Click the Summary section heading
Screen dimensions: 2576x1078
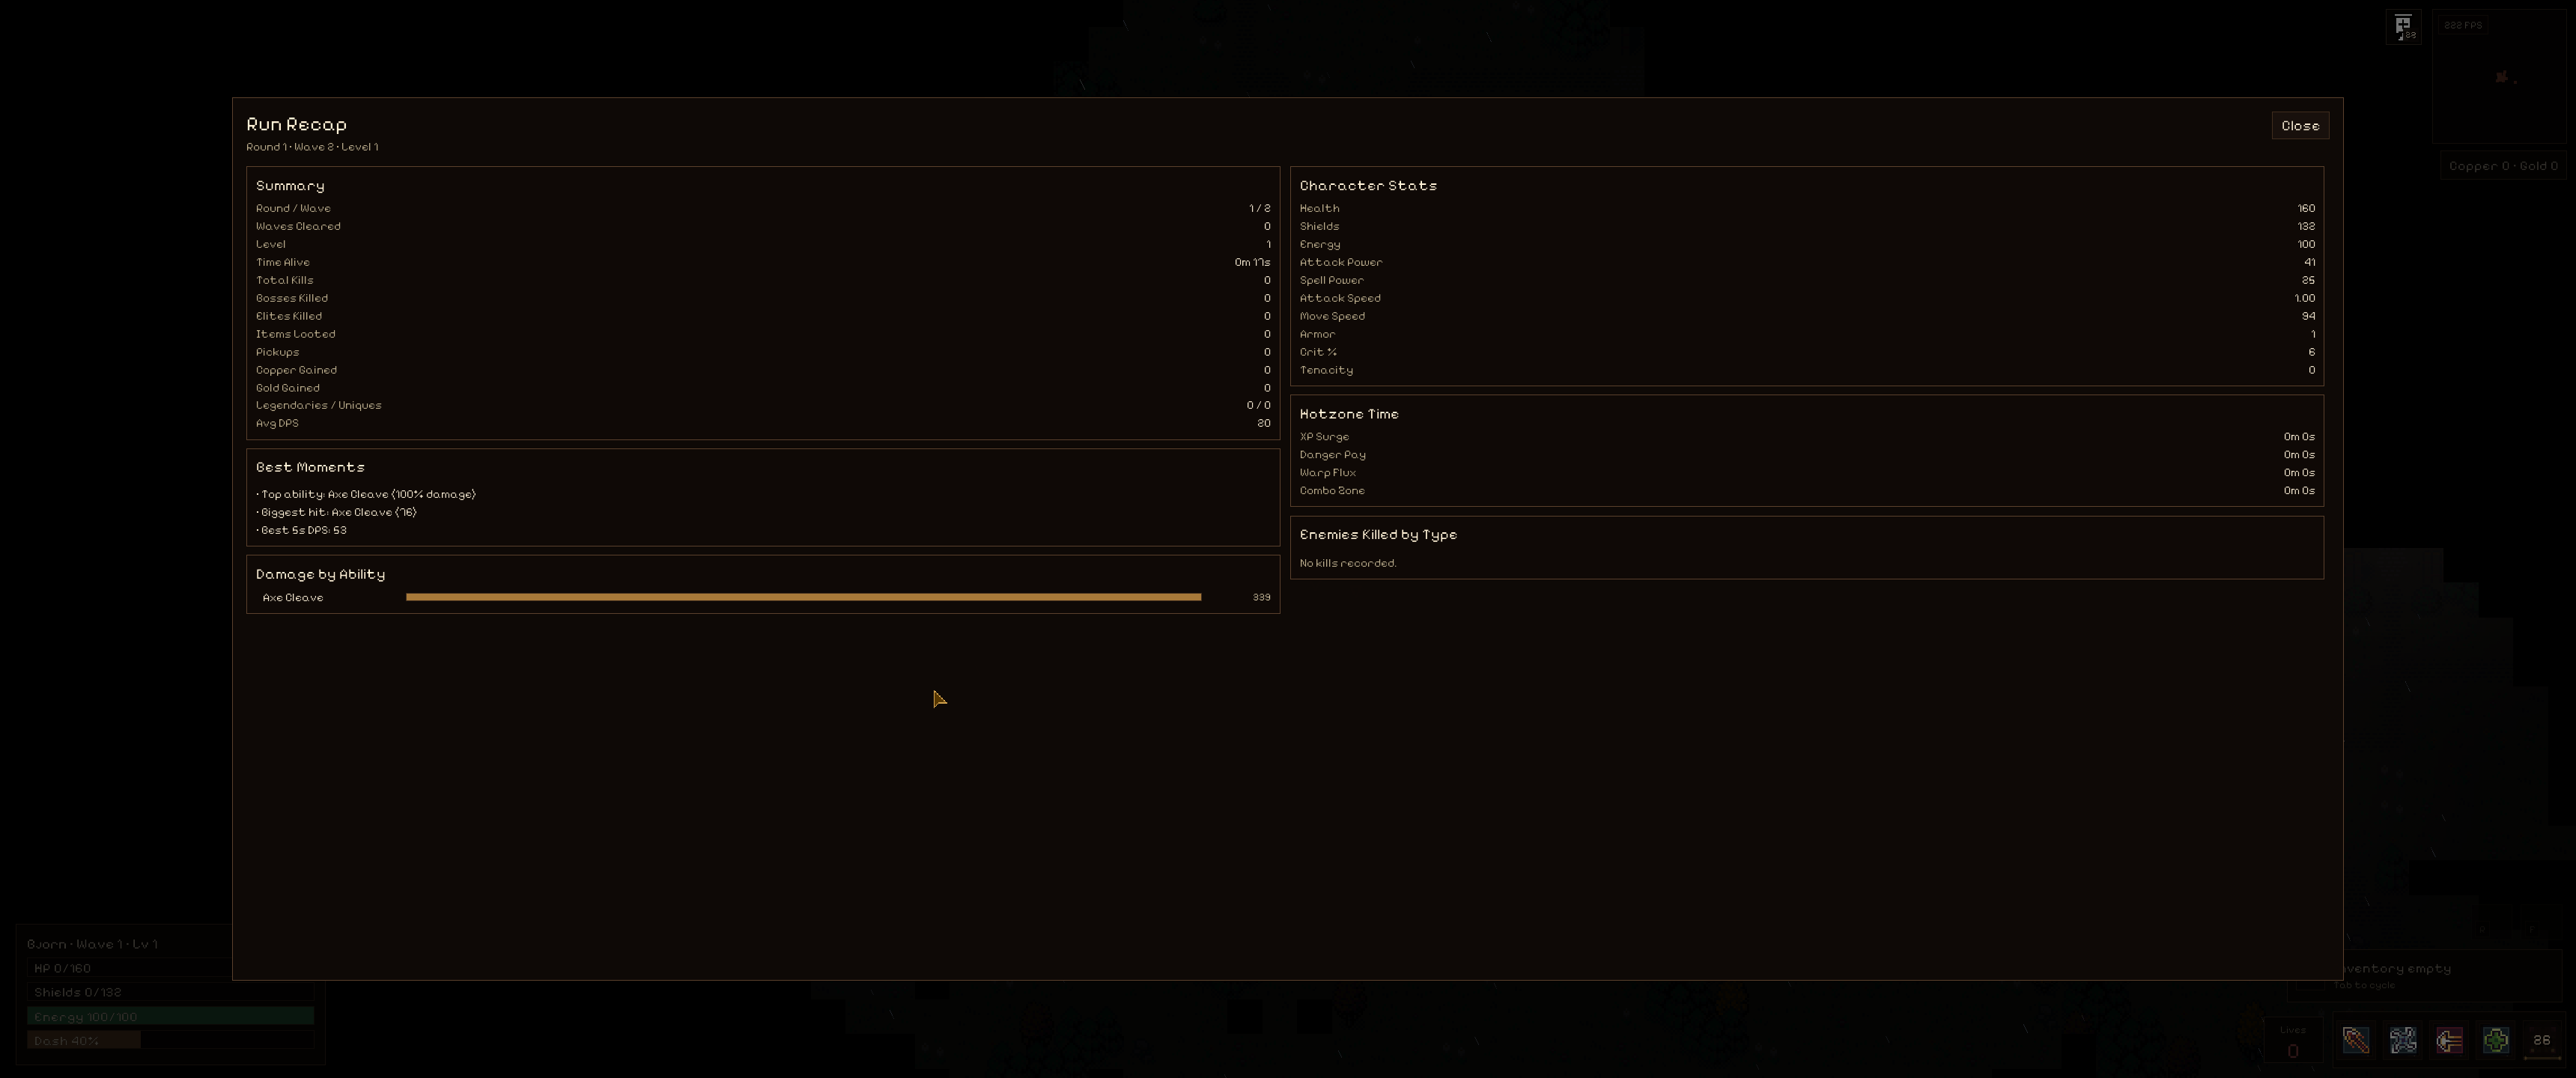290,186
